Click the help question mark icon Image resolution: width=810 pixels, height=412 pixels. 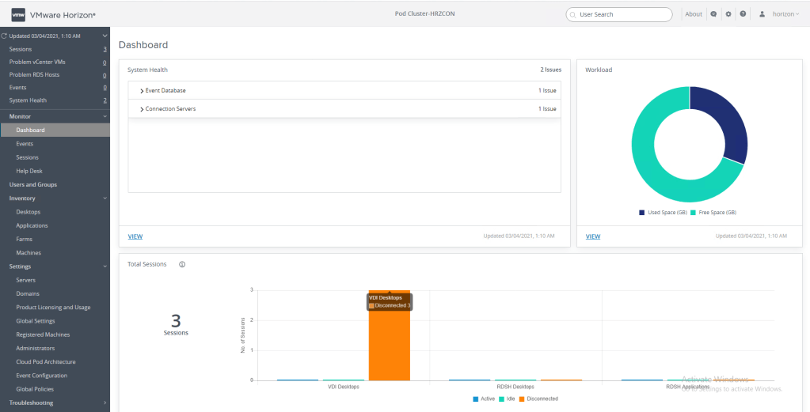[743, 14]
